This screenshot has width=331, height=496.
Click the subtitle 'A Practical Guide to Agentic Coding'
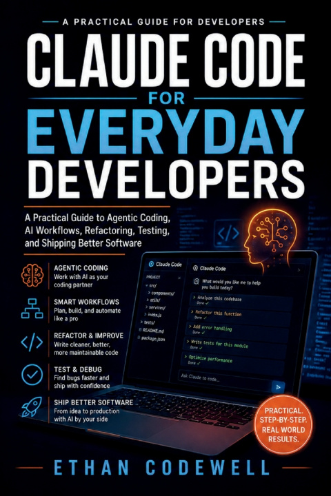pyautogui.click(x=97, y=218)
